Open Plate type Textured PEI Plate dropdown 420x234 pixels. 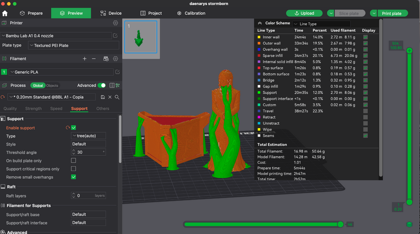(x=74, y=45)
